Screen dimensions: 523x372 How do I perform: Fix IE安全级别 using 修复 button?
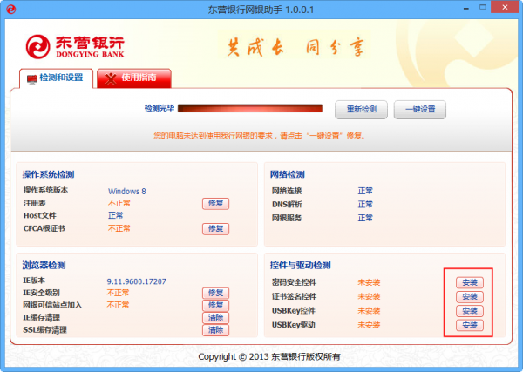tap(215, 293)
